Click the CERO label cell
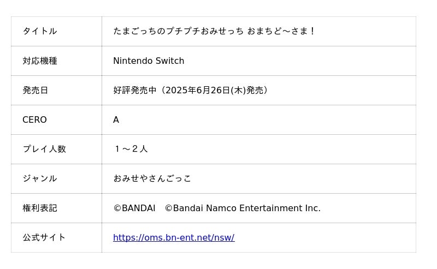This screenshot has width=437, height=269. click(34, 120)
